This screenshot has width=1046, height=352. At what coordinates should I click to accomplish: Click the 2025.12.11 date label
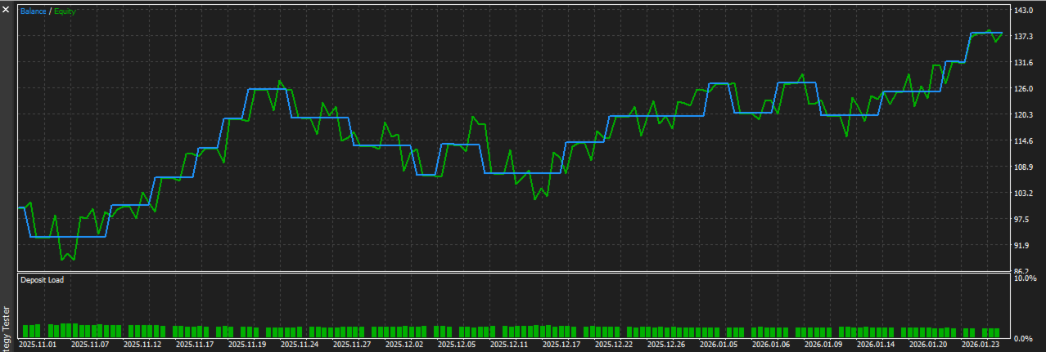509,345
